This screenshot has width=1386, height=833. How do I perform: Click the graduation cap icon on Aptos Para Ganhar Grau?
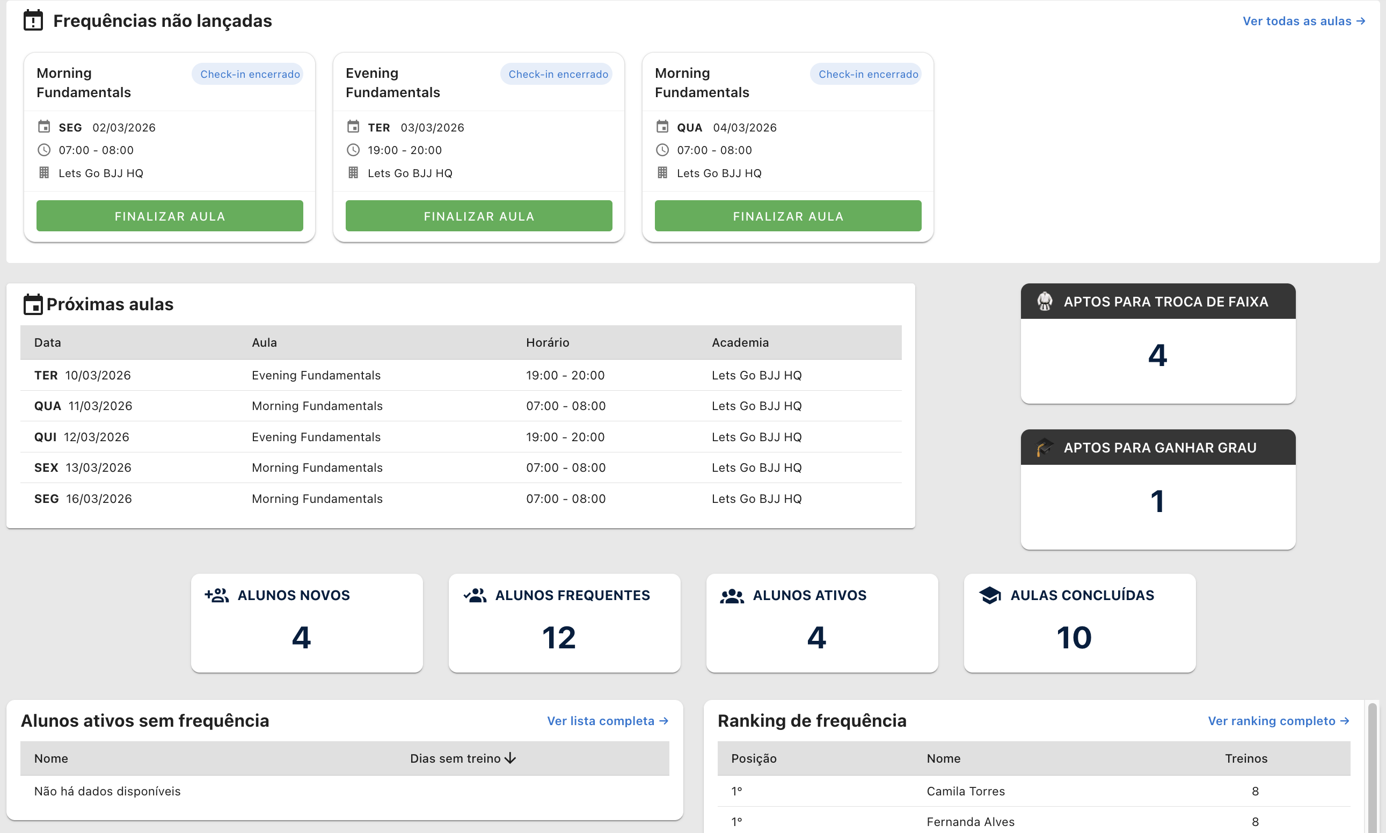coord(1044,447)
